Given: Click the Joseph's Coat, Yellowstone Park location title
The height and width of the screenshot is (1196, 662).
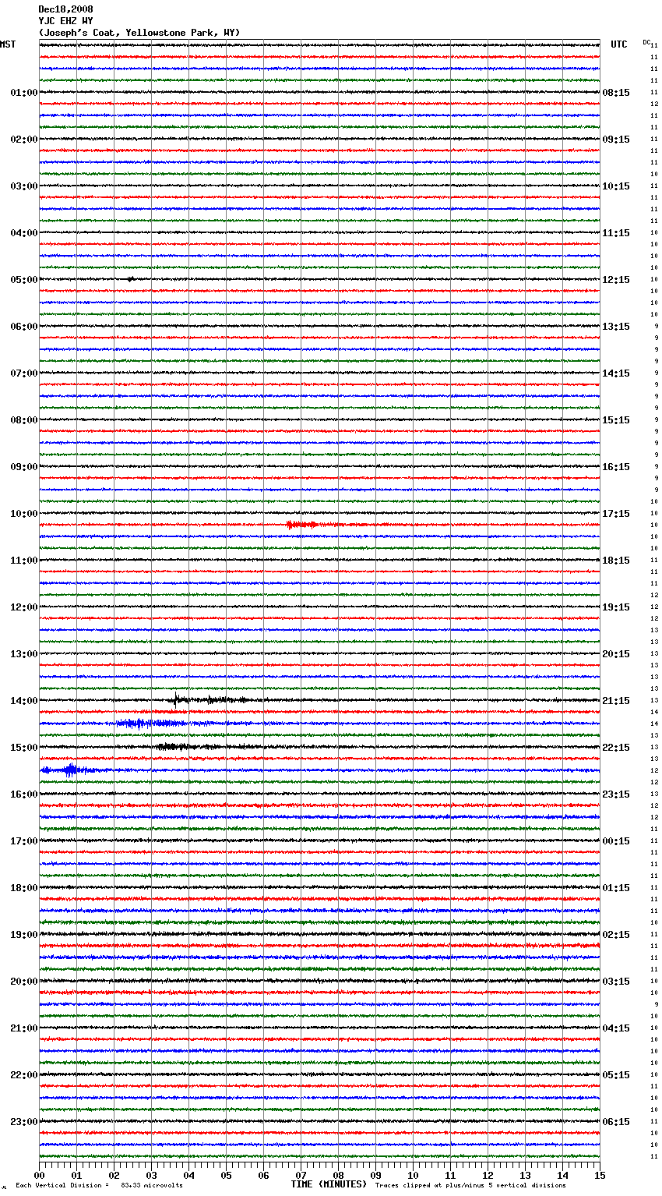Looking at the screenshot, I should point(139,33).
